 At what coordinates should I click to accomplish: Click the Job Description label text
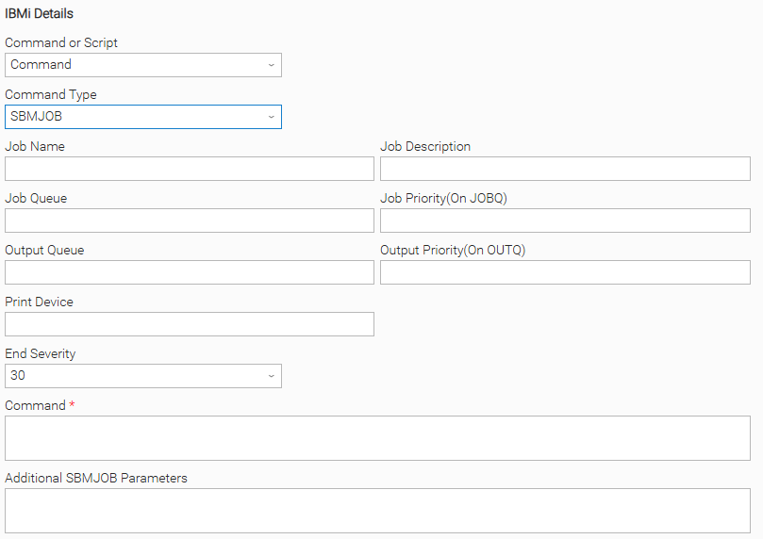coord(425,146)
